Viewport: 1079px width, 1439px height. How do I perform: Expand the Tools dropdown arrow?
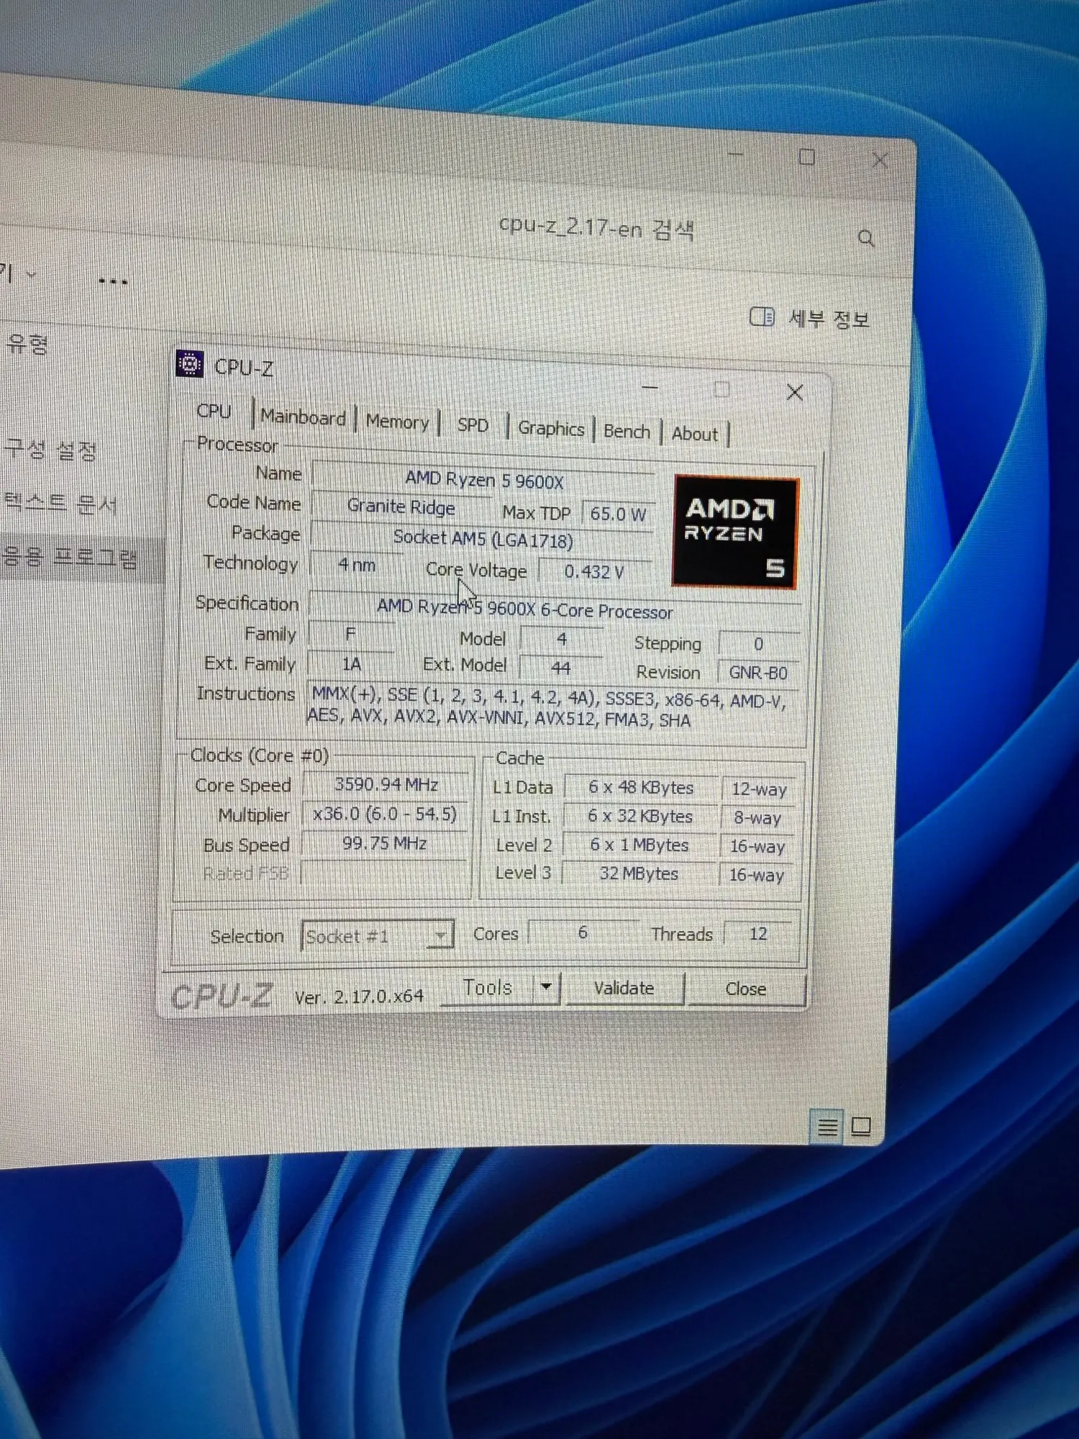pos(546,987)
